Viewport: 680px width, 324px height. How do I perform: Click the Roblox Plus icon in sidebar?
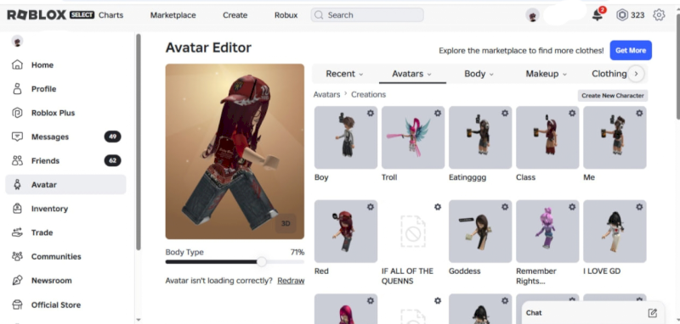coord(17,113)
